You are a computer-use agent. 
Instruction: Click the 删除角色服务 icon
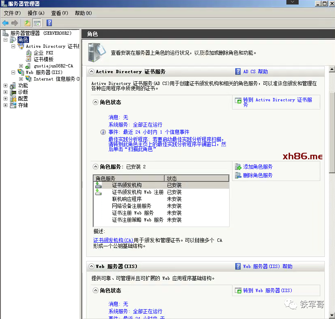tap(238, 175)
